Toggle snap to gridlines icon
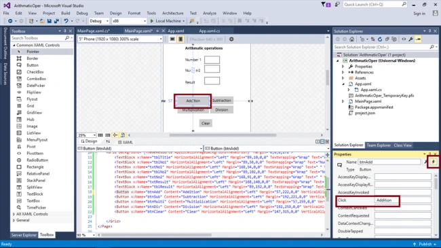The image size is (441, 248). point(108,135)
